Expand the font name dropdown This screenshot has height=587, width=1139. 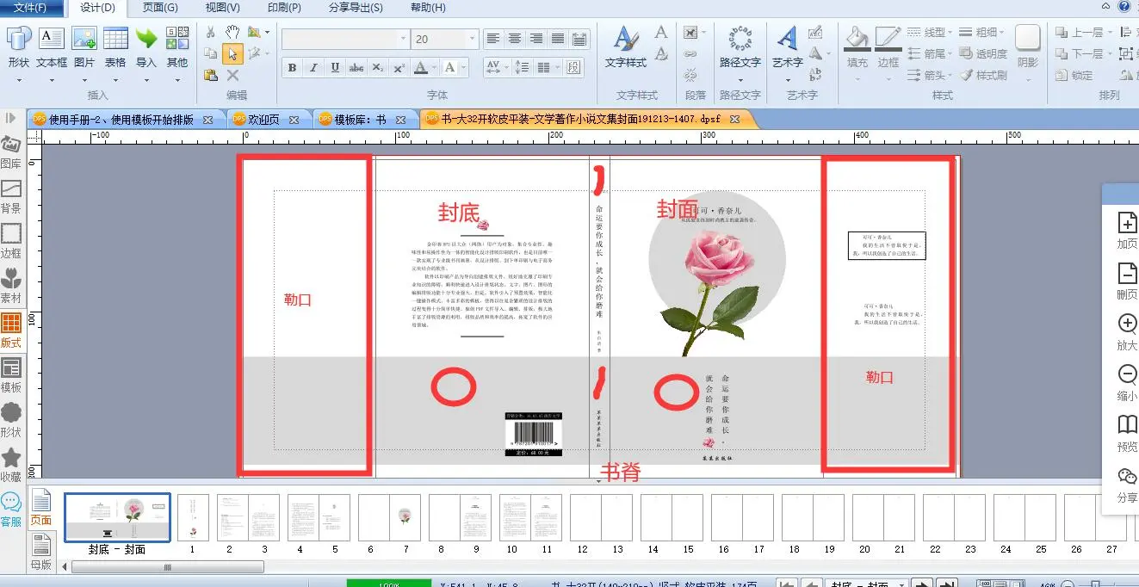pos(403,39)
